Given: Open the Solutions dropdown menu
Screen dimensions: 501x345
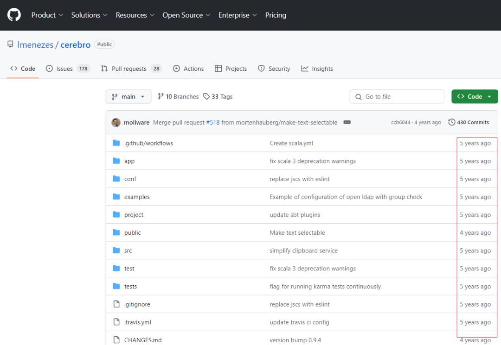Looking at the screenshot, I should (89, 15).
